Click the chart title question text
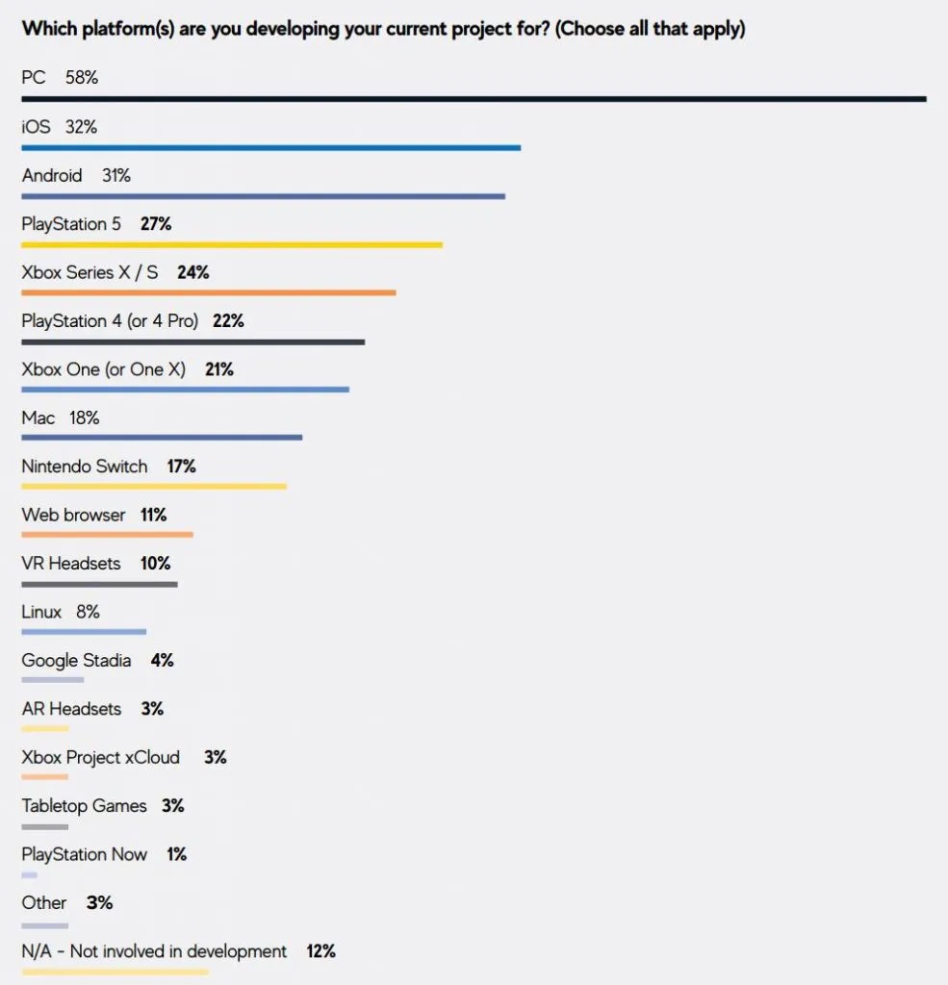Screen dimensions: 948x985 [383, 29]
